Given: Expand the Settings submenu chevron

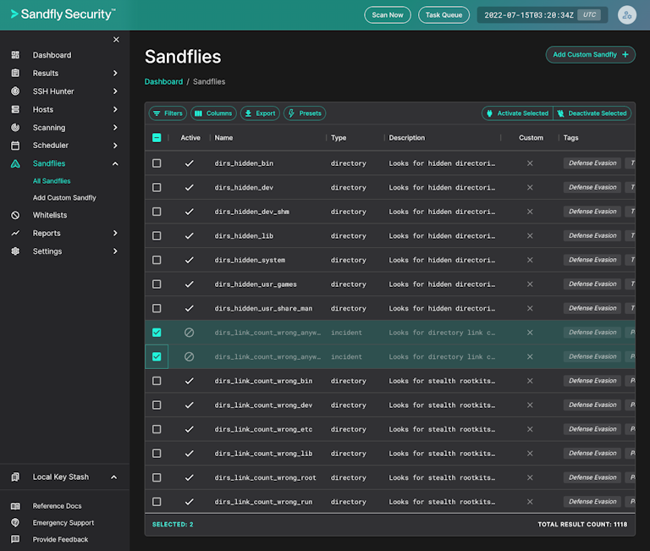Looking at the screenshot, I should click(115, 251).
